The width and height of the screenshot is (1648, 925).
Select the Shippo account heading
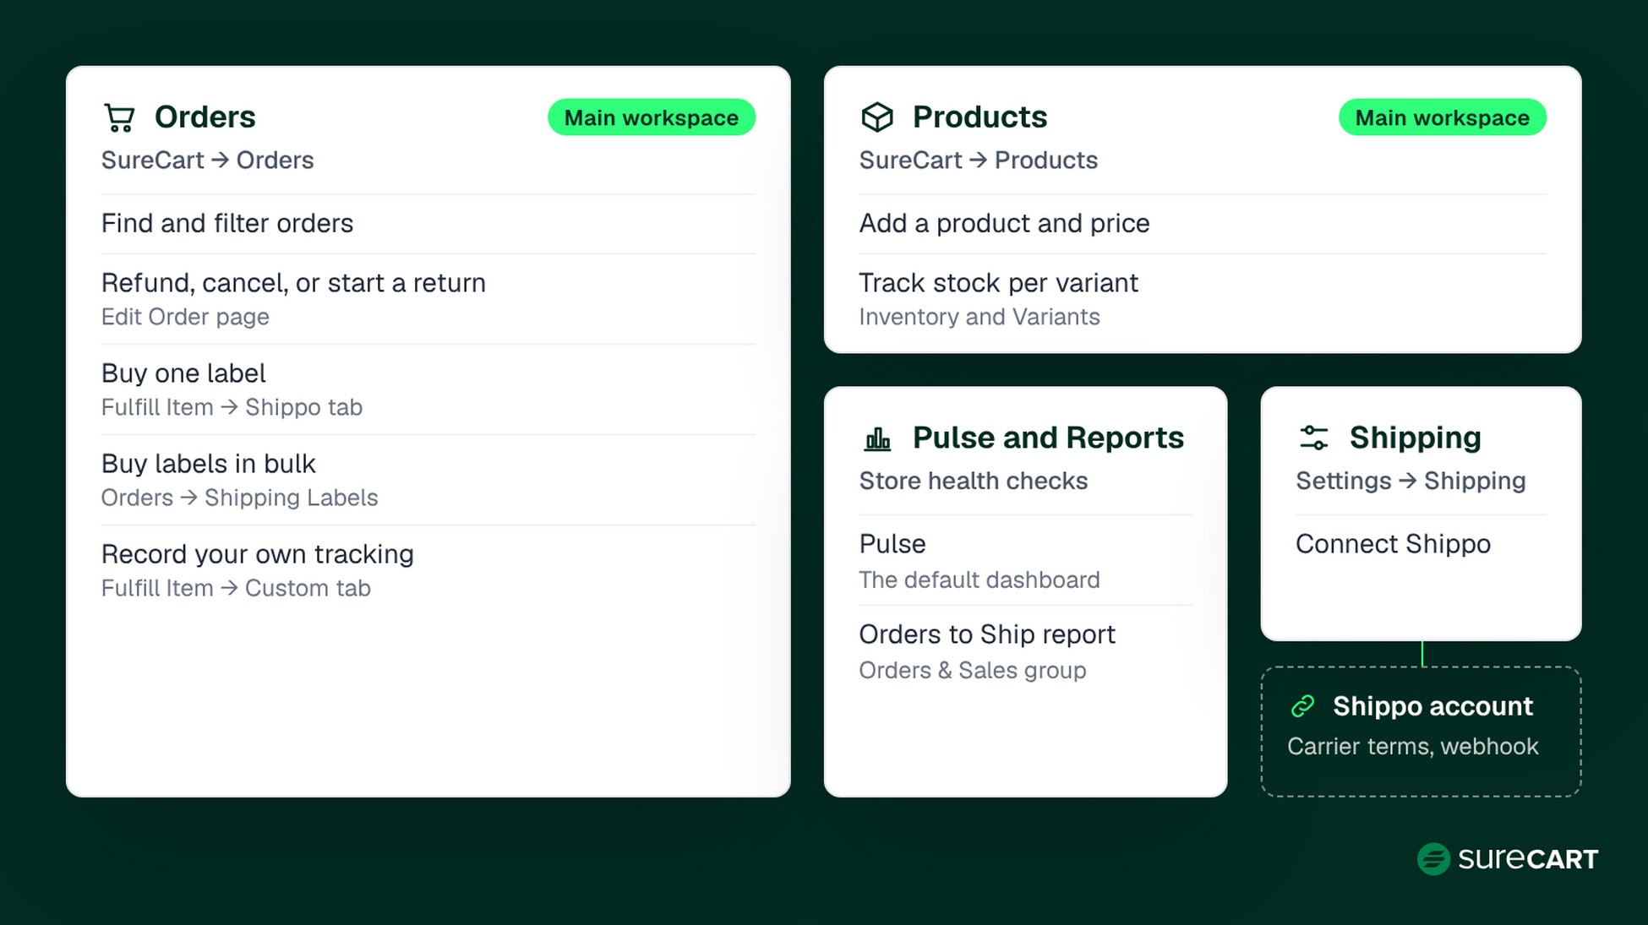pos(1432,706)
